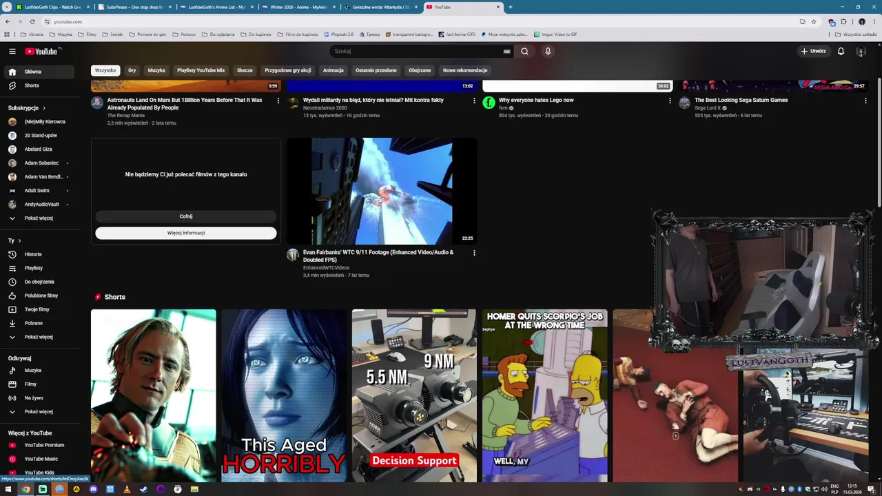Open the browser tab search dropdown
This screenshot has height=496, width=882.
pos(8,7)
